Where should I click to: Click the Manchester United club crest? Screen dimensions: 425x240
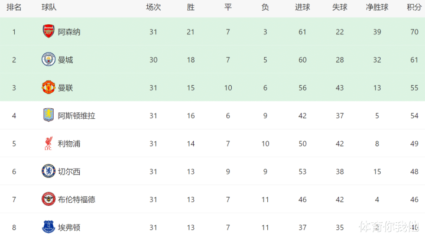[x=48, y=87]
